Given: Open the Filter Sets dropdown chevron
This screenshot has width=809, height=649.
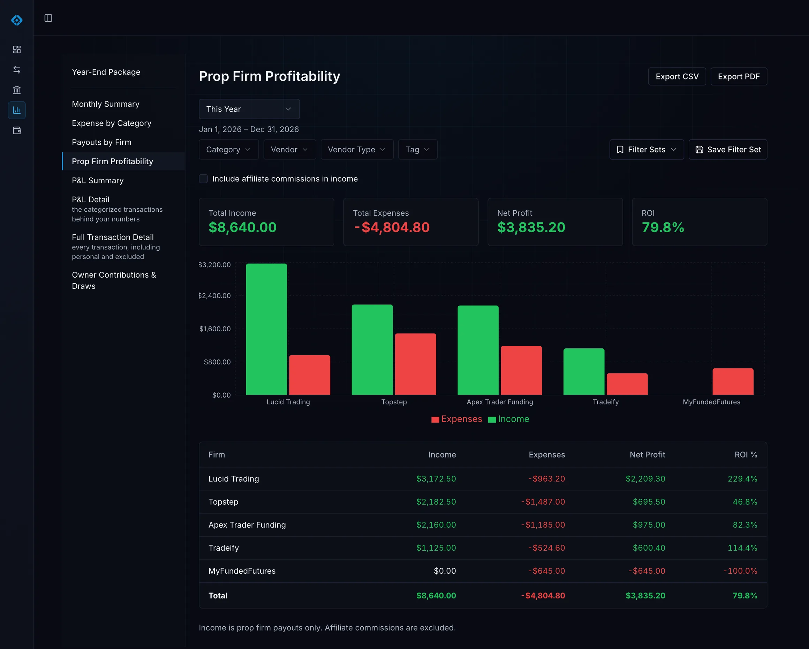Looking at the screenshot, I should (x=674, y=149).
